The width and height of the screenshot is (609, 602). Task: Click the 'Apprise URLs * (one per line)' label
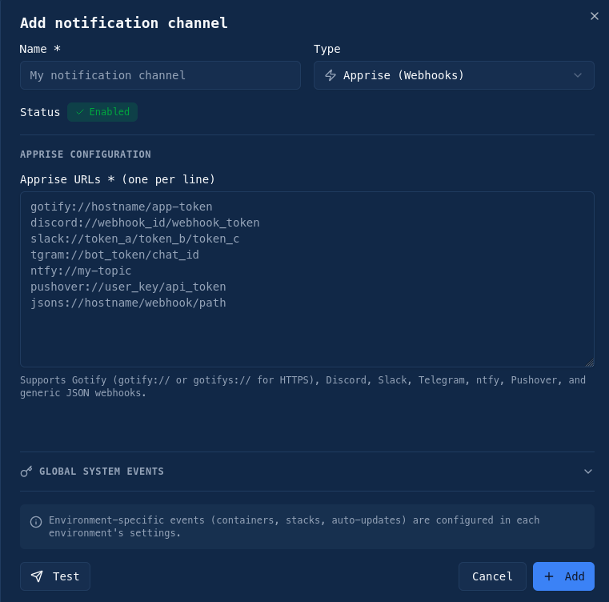118,179
